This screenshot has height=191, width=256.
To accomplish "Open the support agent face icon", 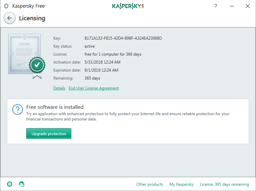I will [22, 184].
